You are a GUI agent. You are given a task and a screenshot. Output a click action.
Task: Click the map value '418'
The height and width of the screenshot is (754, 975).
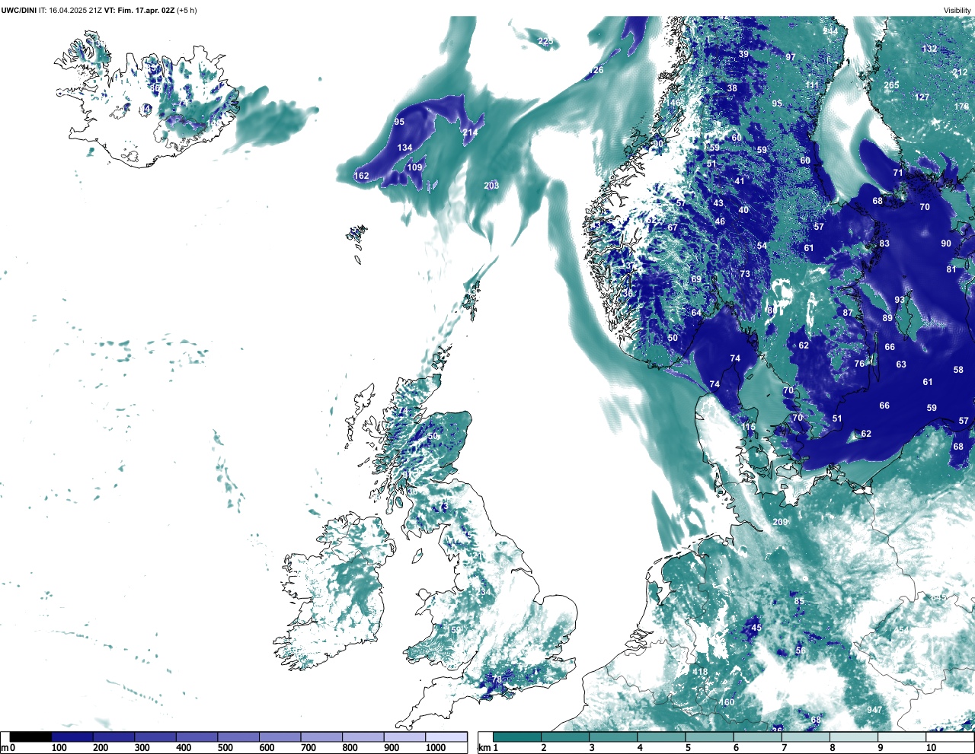(x=700, y=672)
